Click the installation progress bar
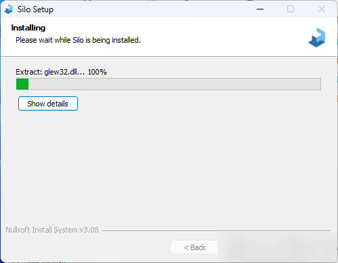This screenshot has height=263, width=338. coord(169,84)
